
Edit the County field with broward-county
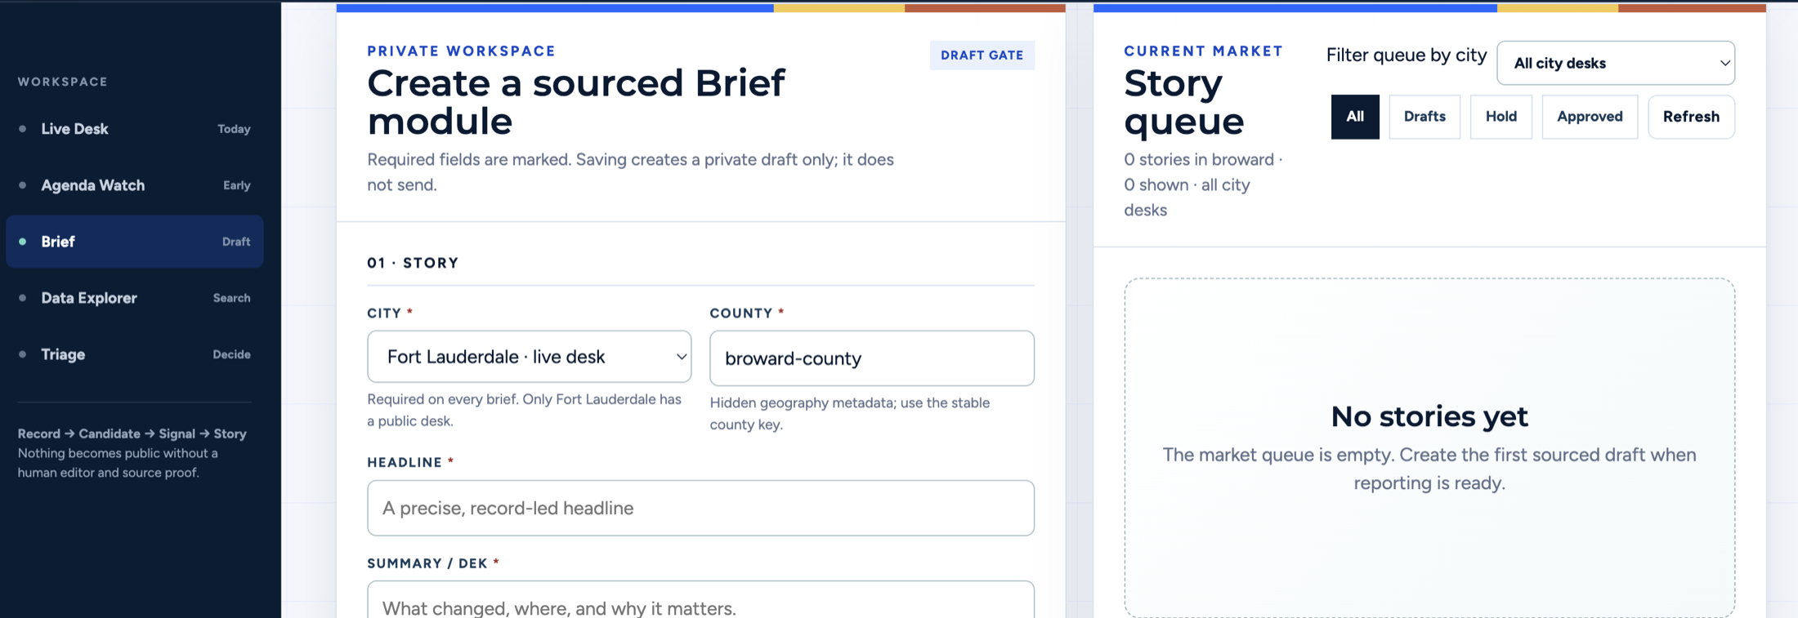click(x=871, y=358)
